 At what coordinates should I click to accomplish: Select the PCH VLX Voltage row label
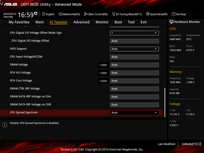pyautogui.click(x=20, y=73)
